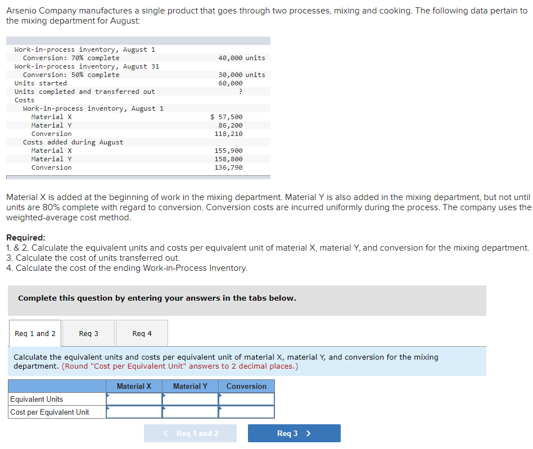Open the Req 3 tab
The height and width of the screenshot is (449, 533).
point(88,333)
